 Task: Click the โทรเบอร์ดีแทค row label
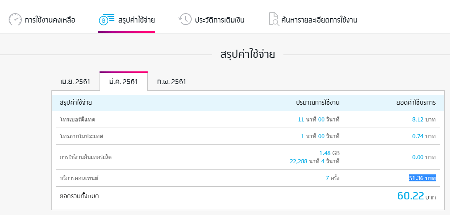[78, 120]
